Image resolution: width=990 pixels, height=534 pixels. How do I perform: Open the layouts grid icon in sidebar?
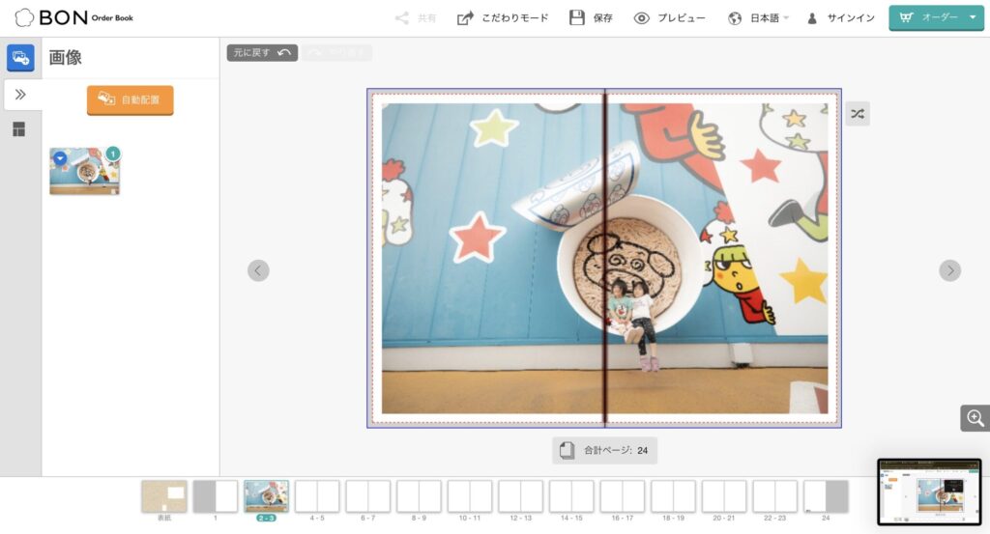pyautogui.click(x=19, y=129)
